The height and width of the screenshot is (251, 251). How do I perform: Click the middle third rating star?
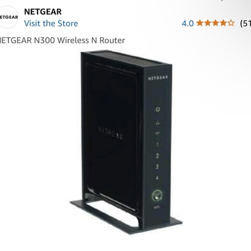pyautogui.click(x=216, y=23)
